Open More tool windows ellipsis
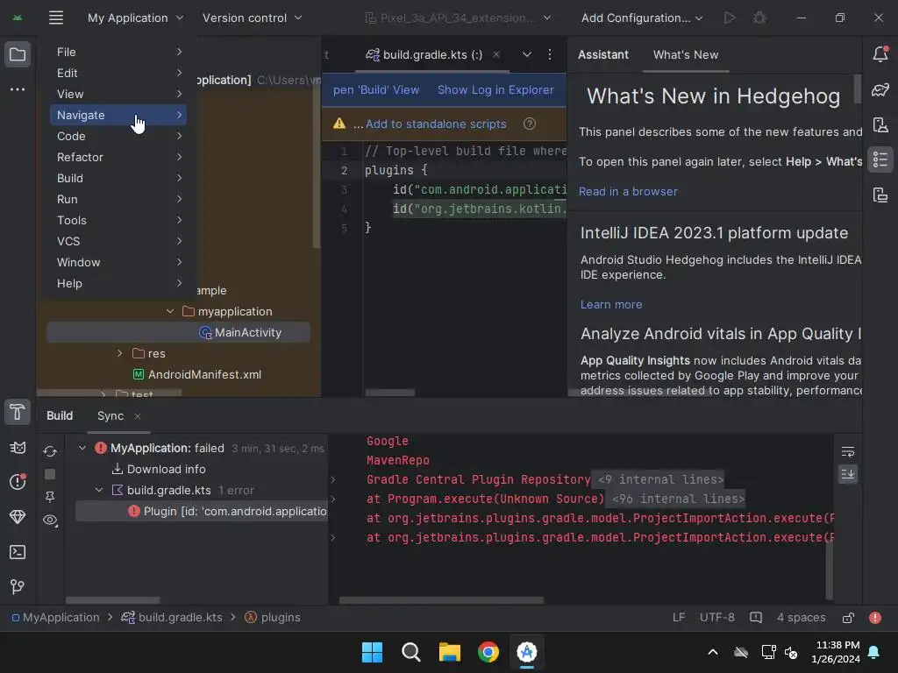 pyautogui.click(x=18, y=89)
